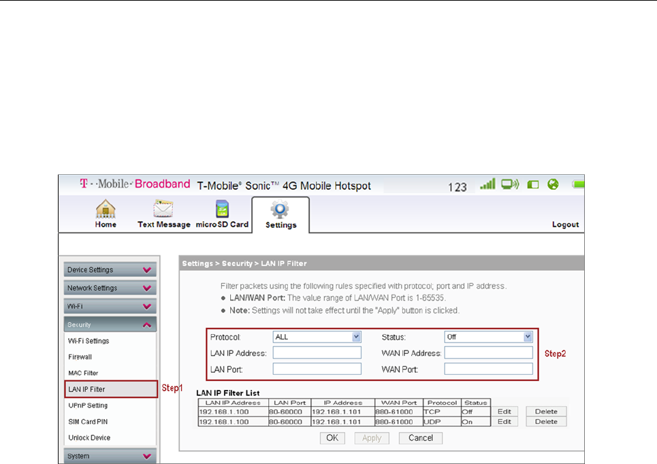
Task: Click the WAN Port column header
Action: pyautogui.click(x=399, y=403)
